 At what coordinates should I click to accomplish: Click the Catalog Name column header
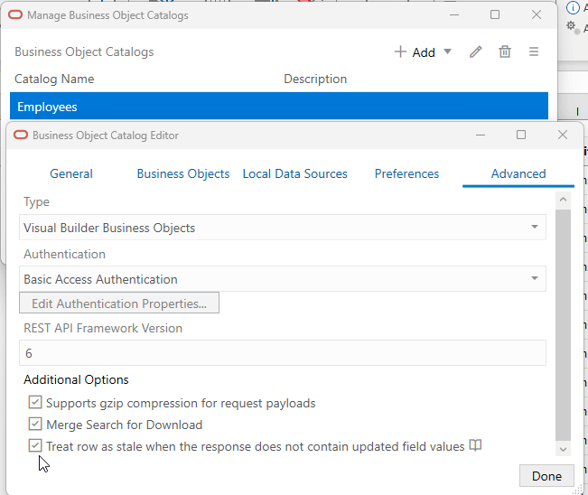(x=54, y=79)
